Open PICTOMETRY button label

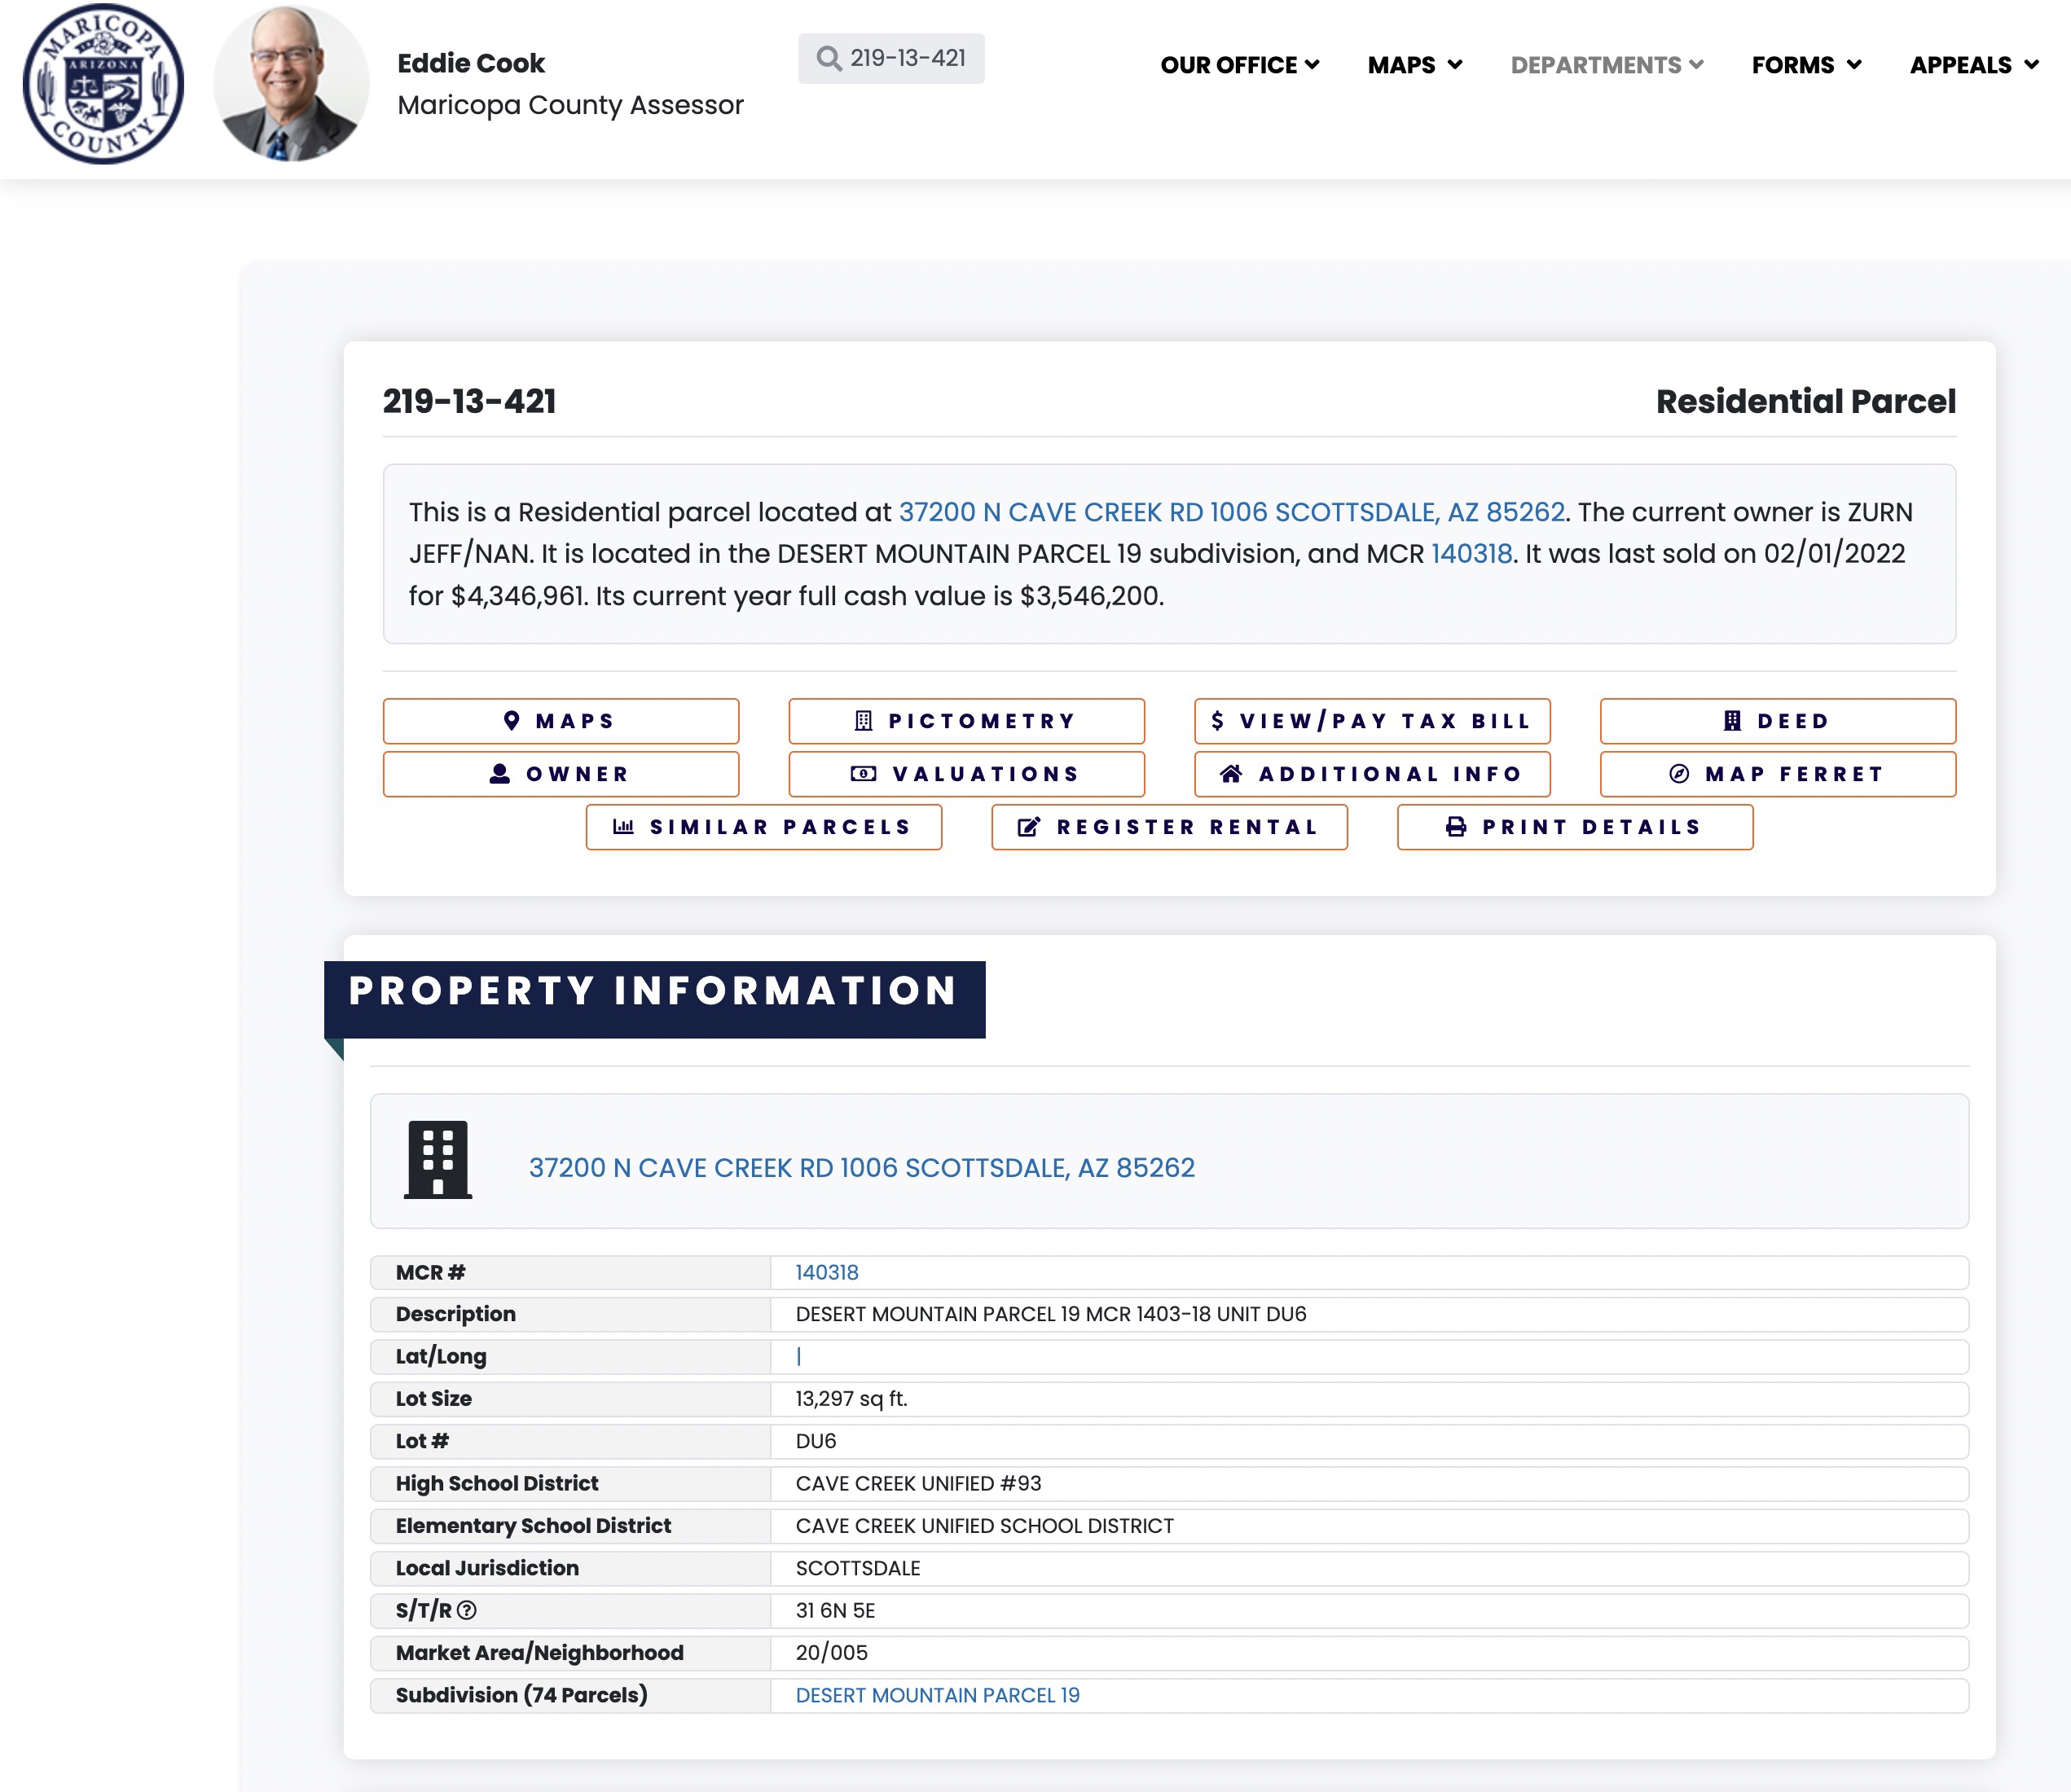point(982,721)
